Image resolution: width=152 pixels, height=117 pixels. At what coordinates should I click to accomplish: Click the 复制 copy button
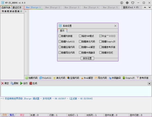pos(14,83)
